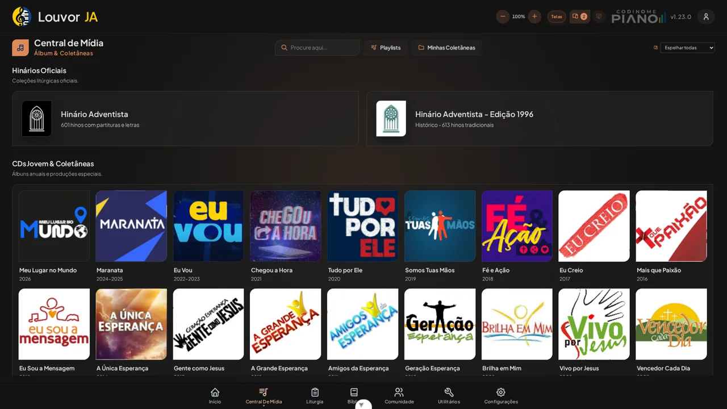Click the white Hinário 1996 window icon
This screenshot has height=409, width=727.
(391, 119)
